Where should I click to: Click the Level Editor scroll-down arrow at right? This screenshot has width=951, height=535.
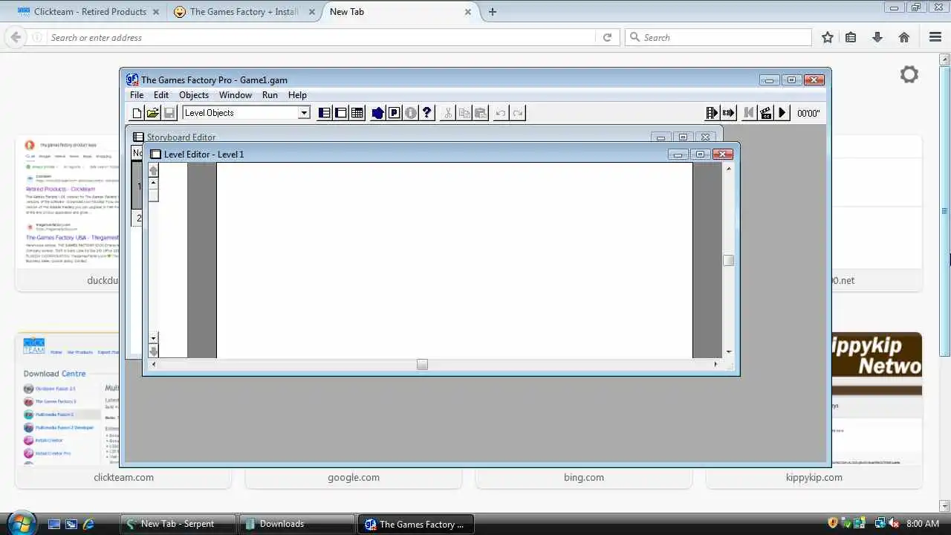(728, 351)
